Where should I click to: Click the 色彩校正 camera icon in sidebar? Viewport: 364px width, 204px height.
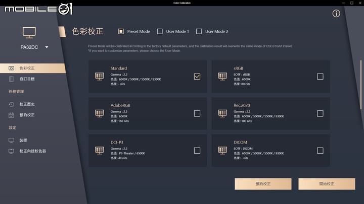[x=11, y=68]
